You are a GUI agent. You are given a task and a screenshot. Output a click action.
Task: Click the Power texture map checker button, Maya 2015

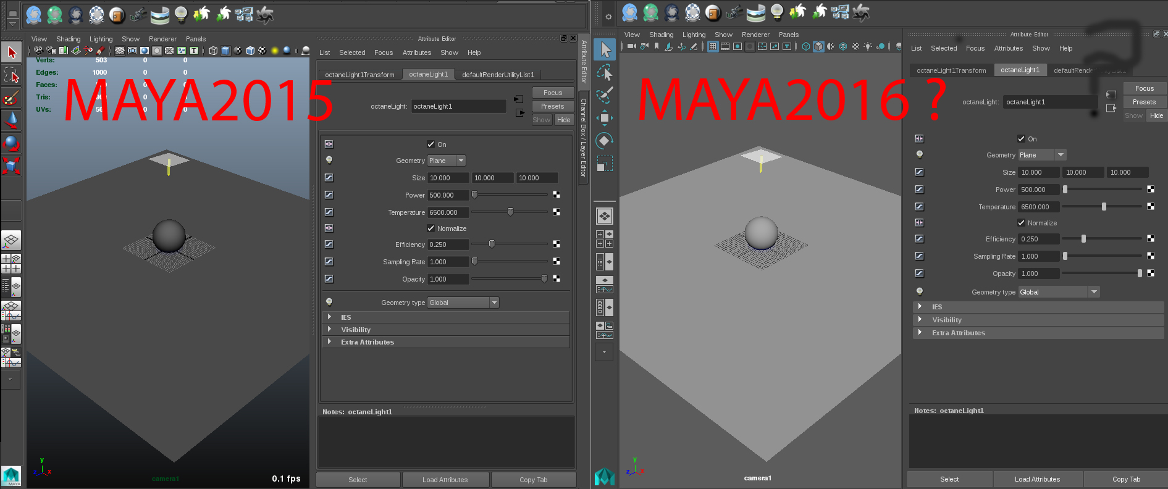[x=557, y=195]
